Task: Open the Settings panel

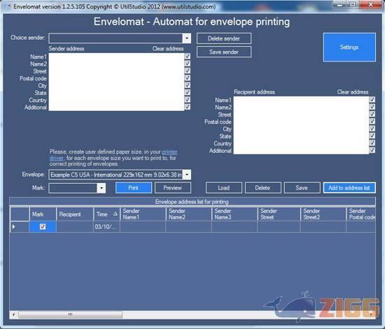Action: coord(349,47)
